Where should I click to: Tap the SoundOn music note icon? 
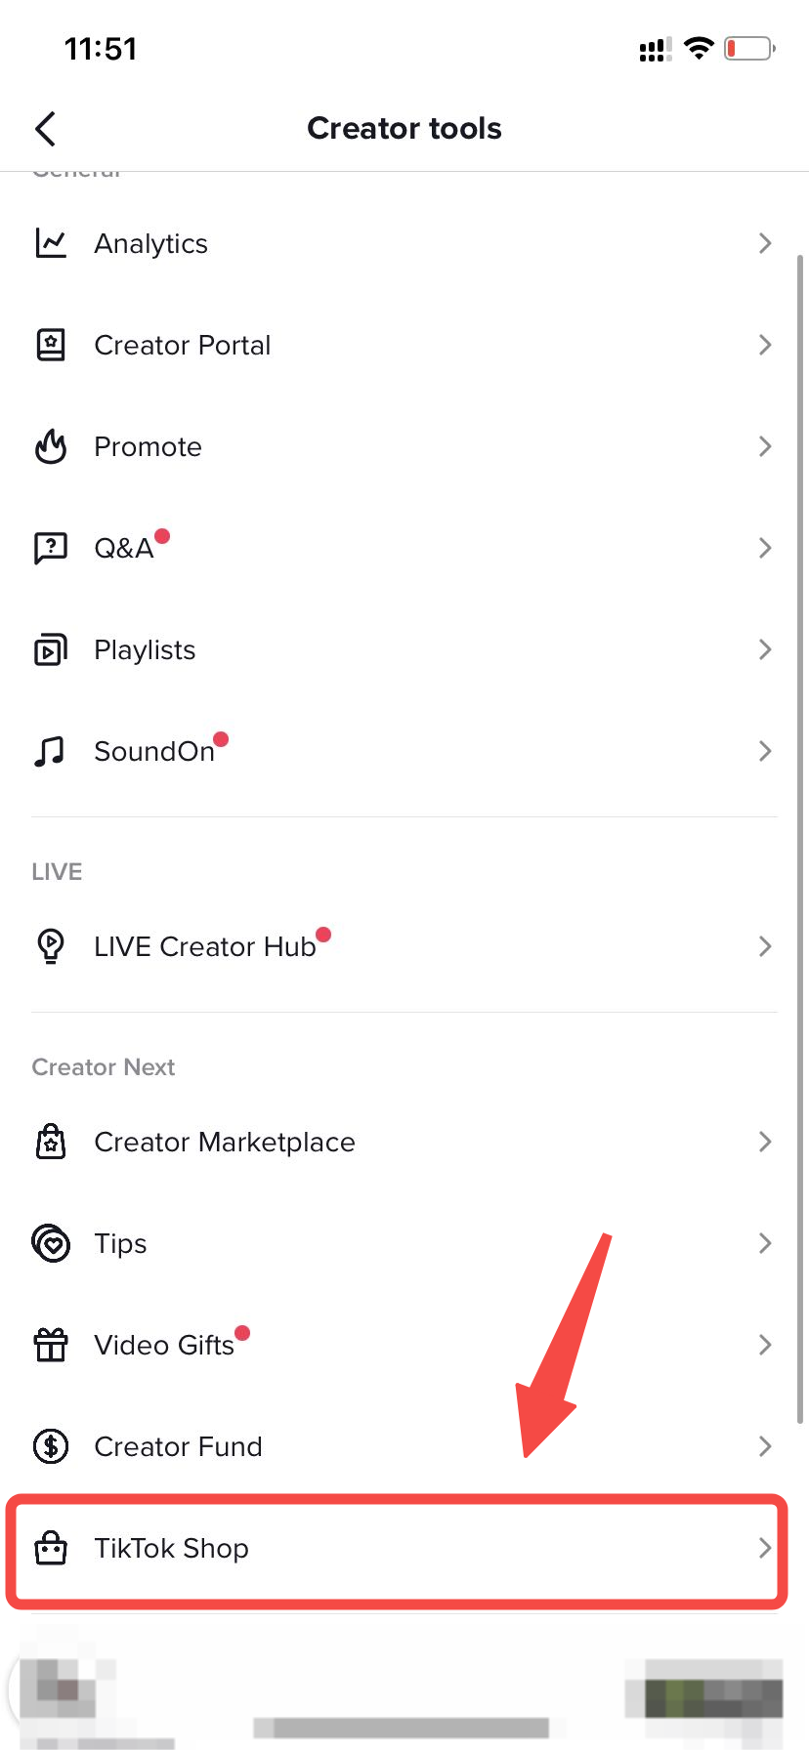[51, 751]
